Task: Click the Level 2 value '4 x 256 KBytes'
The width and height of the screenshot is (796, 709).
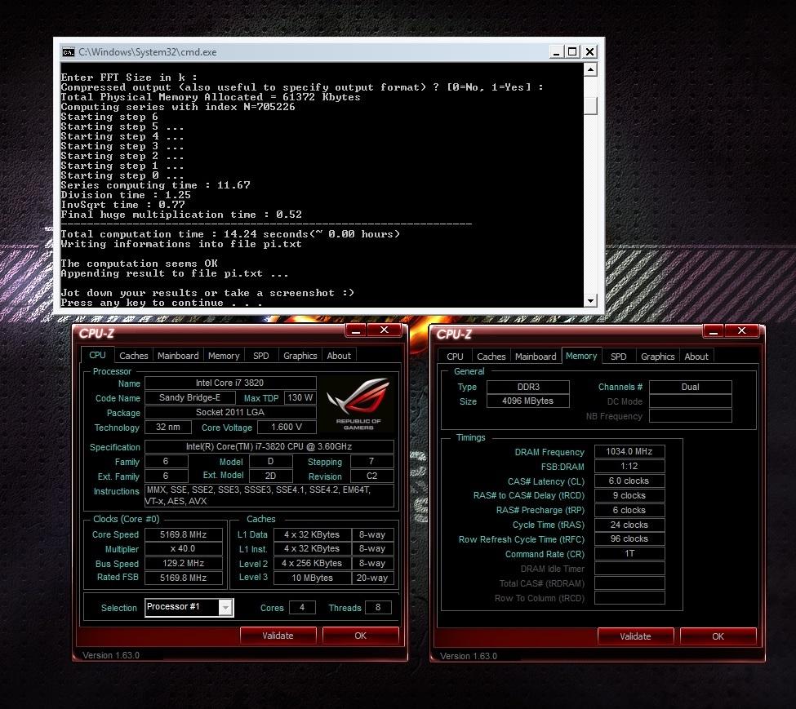Action: click(x=312, y=564)
